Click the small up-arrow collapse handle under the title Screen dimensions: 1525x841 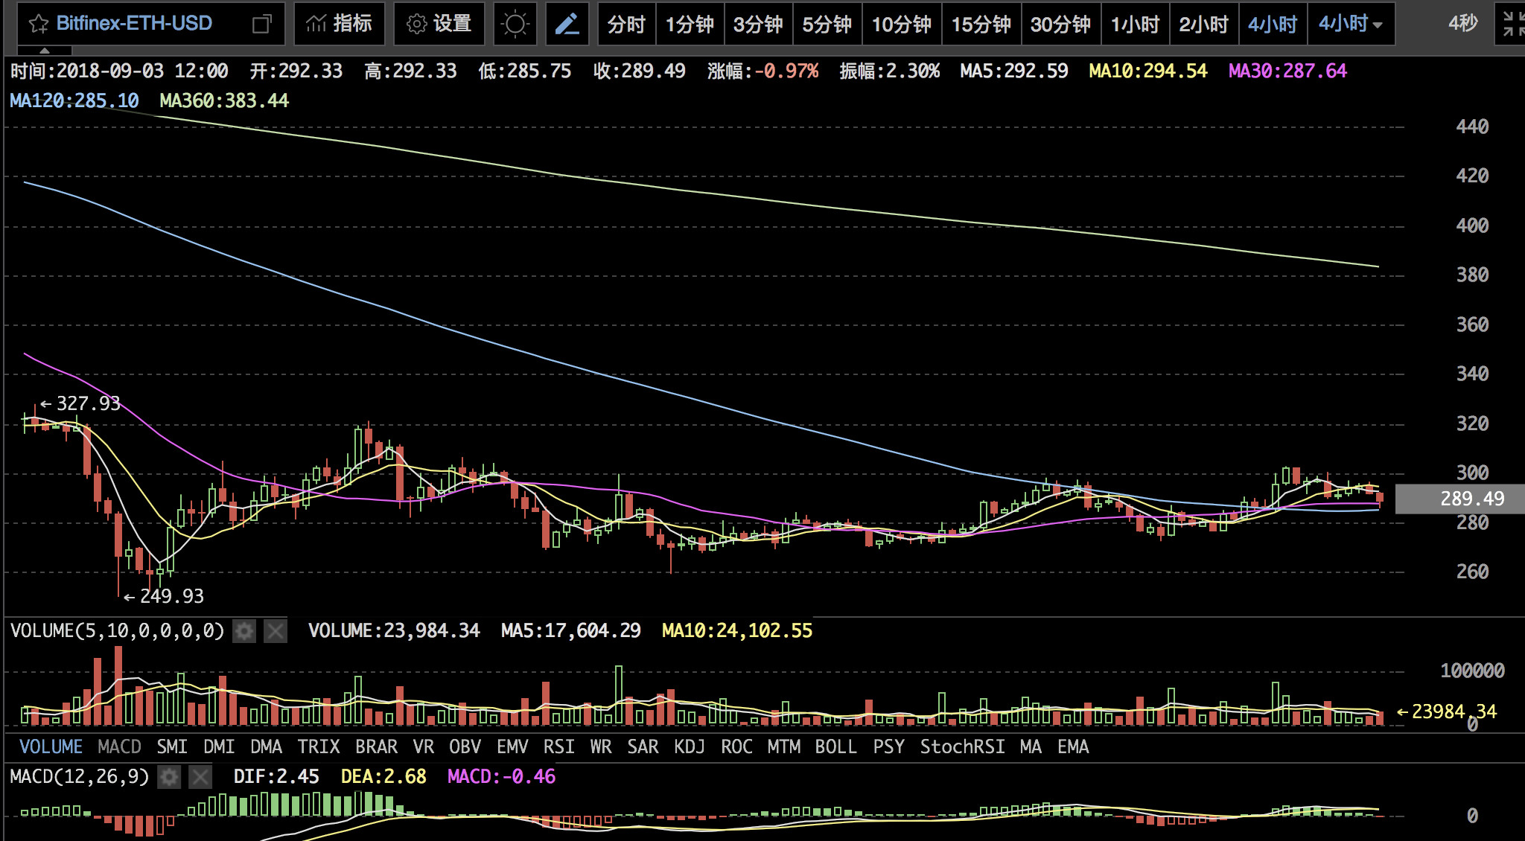click(45, 51)
